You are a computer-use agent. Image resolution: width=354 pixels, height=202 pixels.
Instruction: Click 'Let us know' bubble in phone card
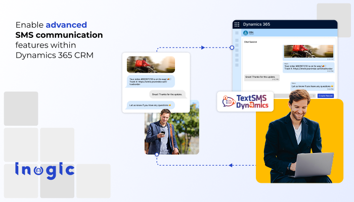[150, 105]
